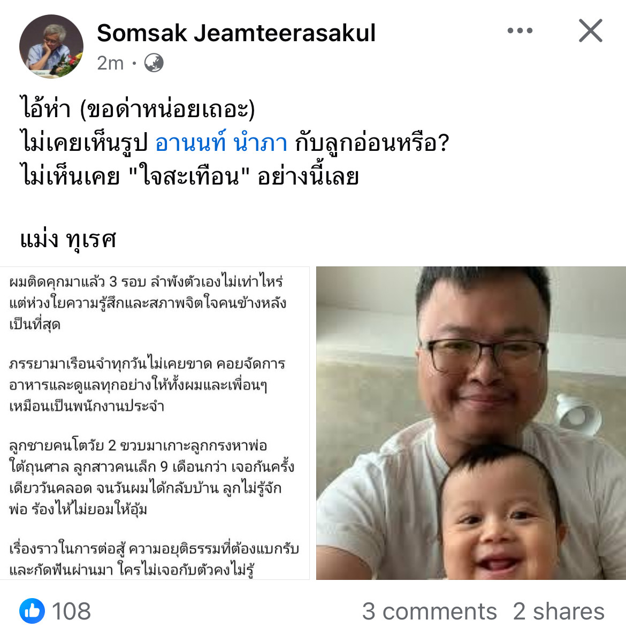Click the image paragraph starting ภรรยามาเรือนจำทุกวัน
The image size is (626, 635).
coord(147,385)
